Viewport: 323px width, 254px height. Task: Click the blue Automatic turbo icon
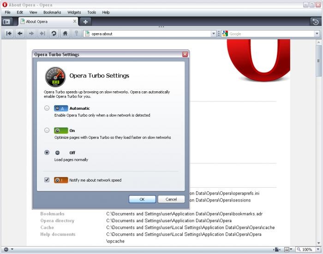(x=61, y=108)
